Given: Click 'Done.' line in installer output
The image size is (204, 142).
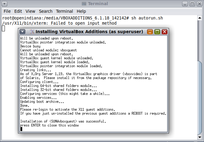Looking at the screenshot, I should tap(25, 106).
